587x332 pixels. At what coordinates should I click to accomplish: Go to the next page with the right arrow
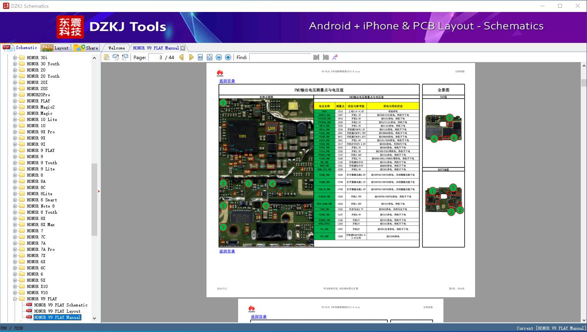(191, 57)
